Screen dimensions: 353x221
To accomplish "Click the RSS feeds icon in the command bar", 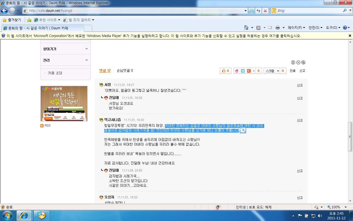I will point(258,28).
